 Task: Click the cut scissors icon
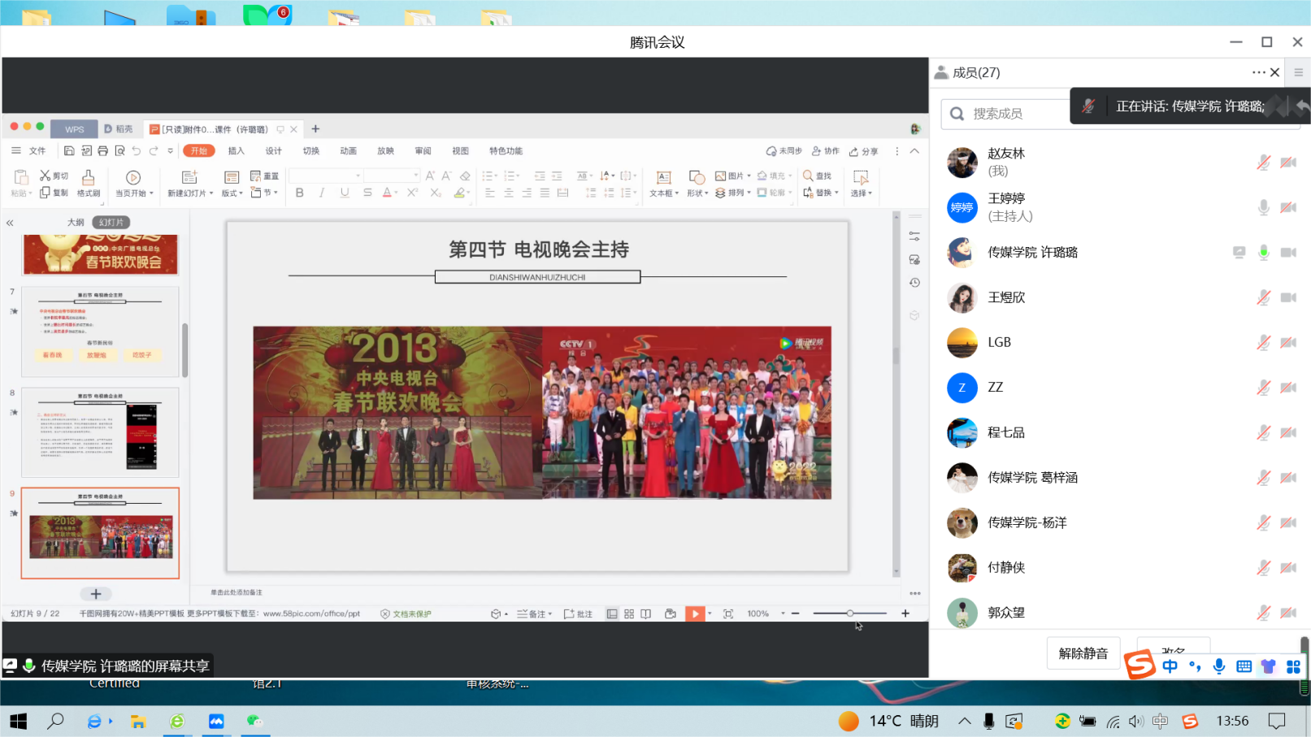tap(45, 176)
